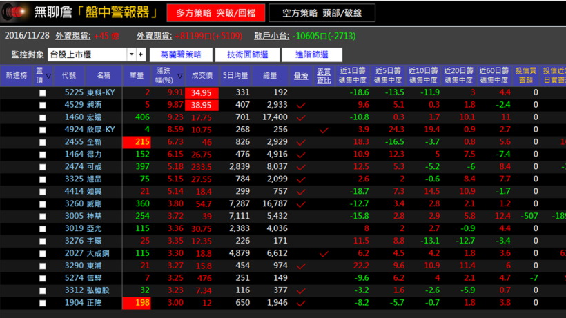The image size is (566, 318).
Task: Click the 量增 checkmark in row 1904 正隆
Action: click(301, 304)
